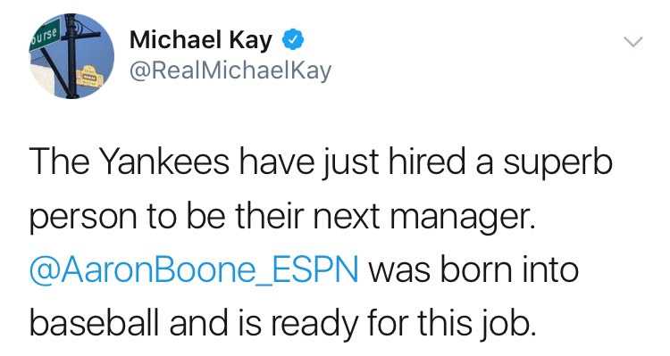This screenshot has width=670, height=356.
Task: Click the yellow sign inside the avatar
Action: 88,77
